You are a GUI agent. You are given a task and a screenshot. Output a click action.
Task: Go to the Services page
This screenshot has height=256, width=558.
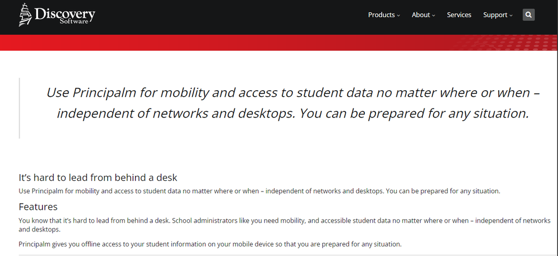click(x=459, y=15)
